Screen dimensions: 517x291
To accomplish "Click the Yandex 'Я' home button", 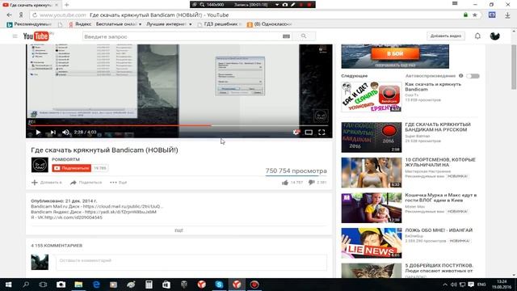I will 21,15.
